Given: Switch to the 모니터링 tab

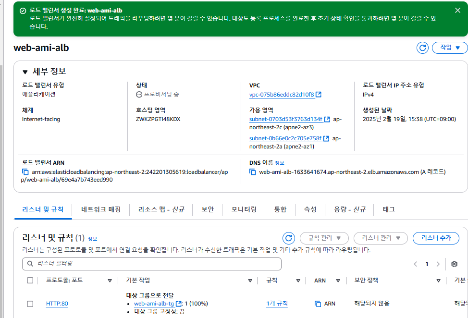Looking at the screenshot, I should (244, 209).
